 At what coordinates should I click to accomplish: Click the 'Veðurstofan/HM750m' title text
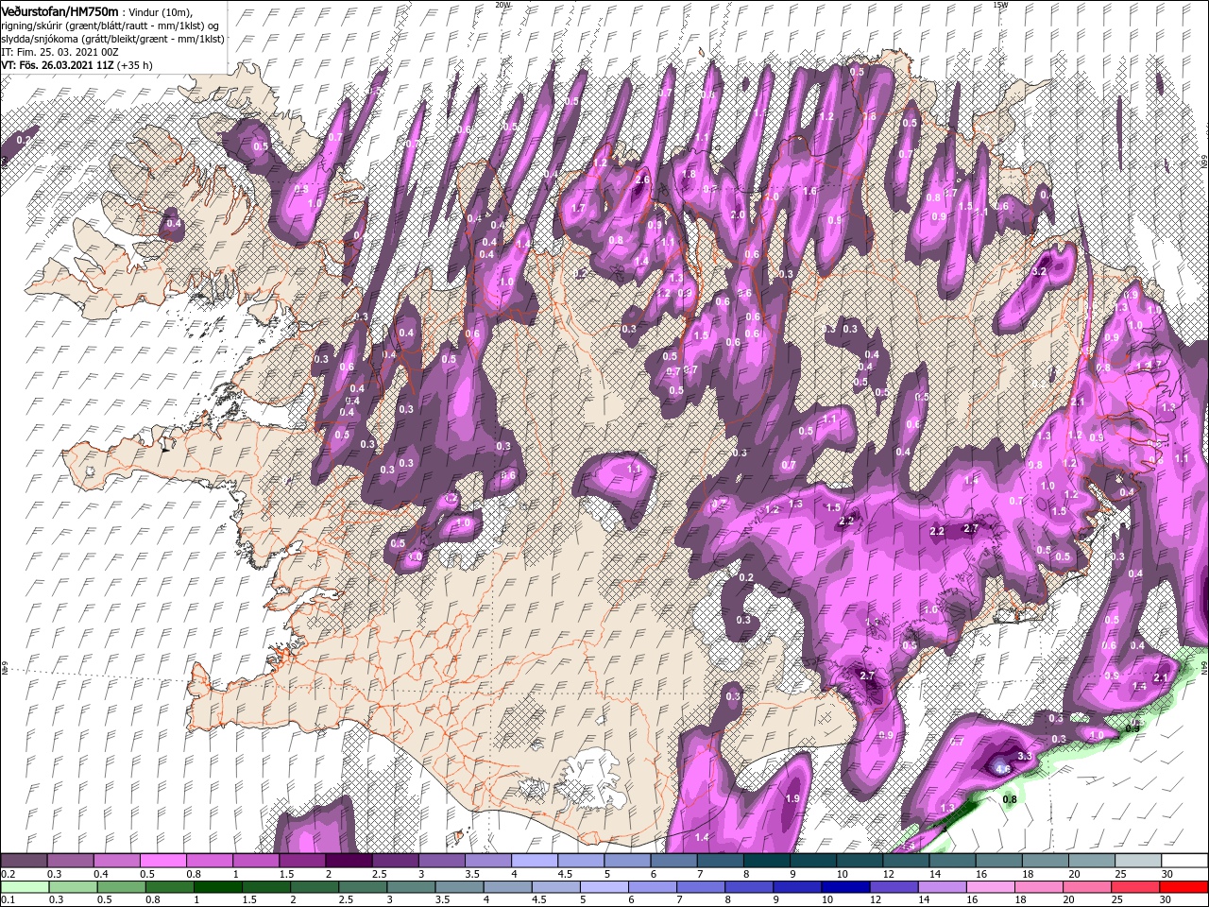click(x=60, y=10)
